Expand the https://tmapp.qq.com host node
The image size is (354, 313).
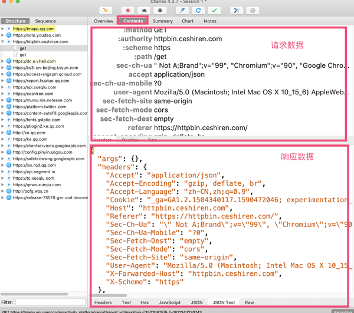[x=3, y=28]
